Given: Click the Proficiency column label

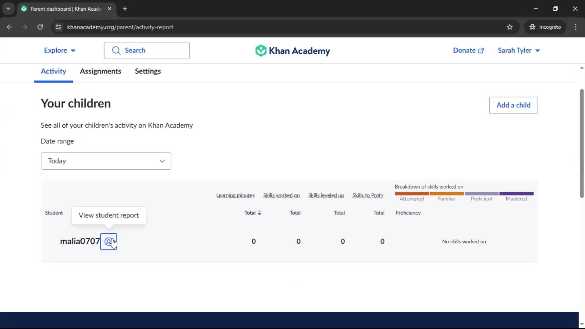Looking at the screenshot, I should click(x=408, y=213).
